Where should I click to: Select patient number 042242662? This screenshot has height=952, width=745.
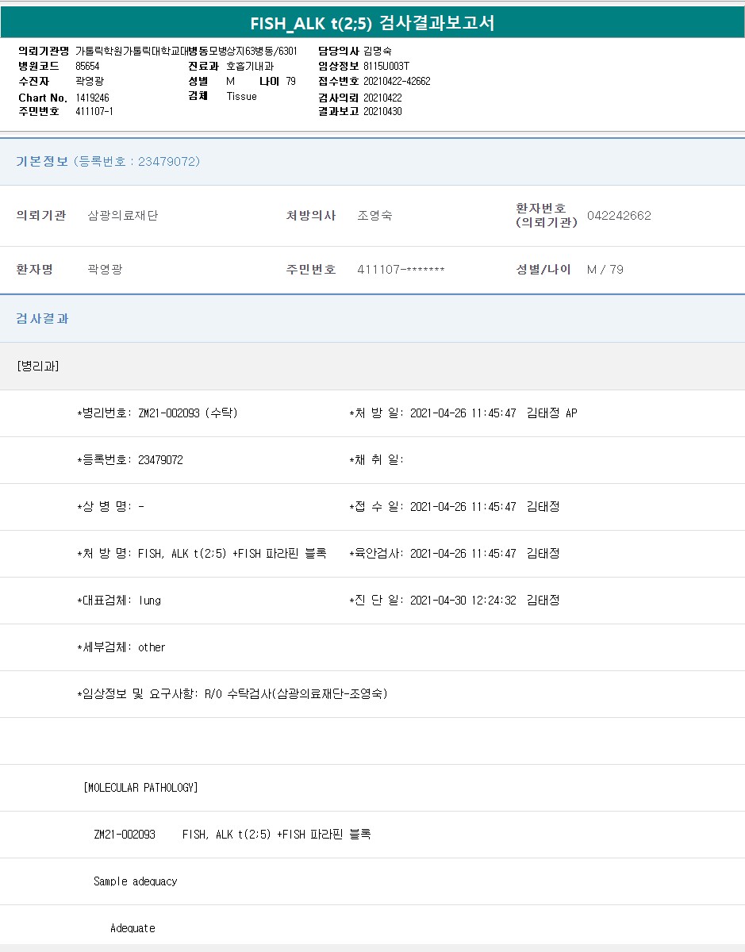pyautogui.click(x=619, y=215)
